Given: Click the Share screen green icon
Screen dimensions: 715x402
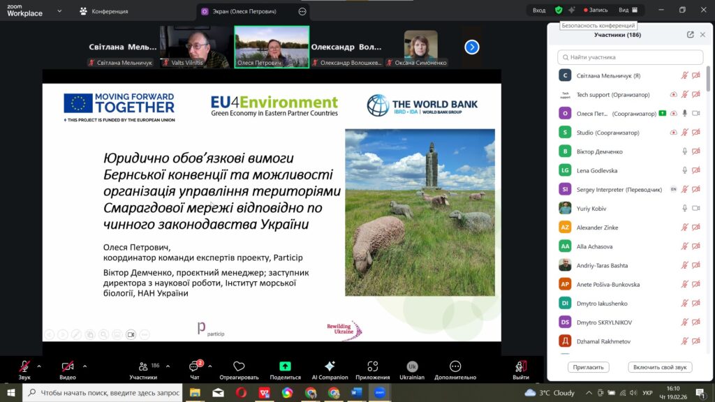Looking at the screenshot, I should pos(285,367).
